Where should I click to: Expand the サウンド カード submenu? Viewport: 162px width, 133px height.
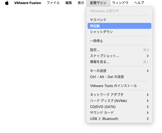point(119,113)
